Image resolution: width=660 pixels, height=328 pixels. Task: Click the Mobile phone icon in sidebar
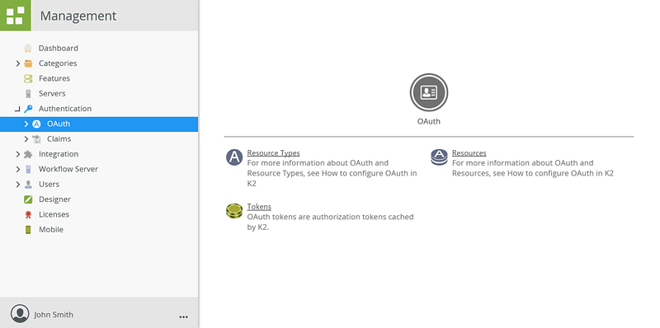pos(28,230)
